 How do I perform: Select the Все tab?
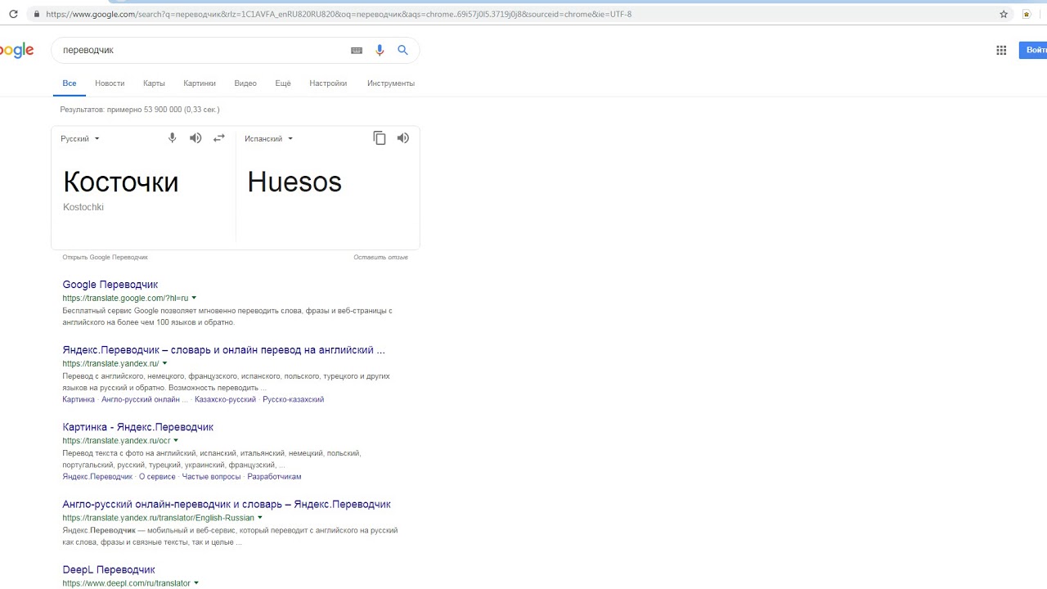click(x=70, y=83)
